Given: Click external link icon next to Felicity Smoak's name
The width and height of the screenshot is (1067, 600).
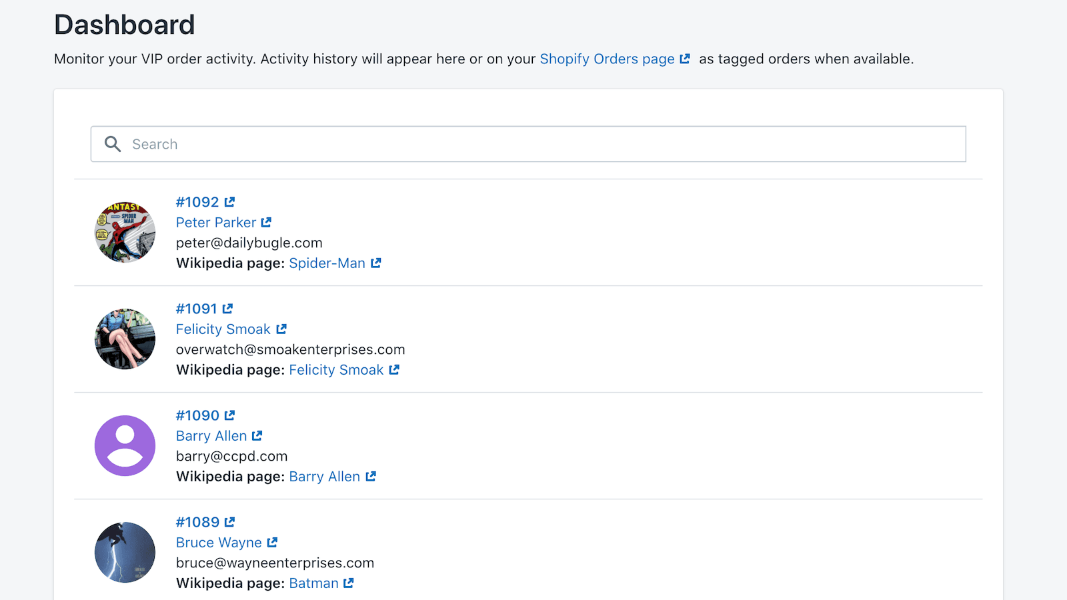Looking at the screenshot, I should 283,329.
